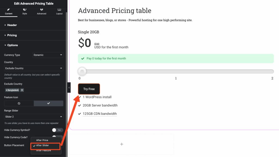Click the pricing range slider handle
Image resolution: width=279 pixels, height=157 pixels.
(82, 72)
